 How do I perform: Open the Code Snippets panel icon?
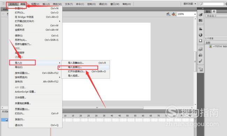coord(200,49)
